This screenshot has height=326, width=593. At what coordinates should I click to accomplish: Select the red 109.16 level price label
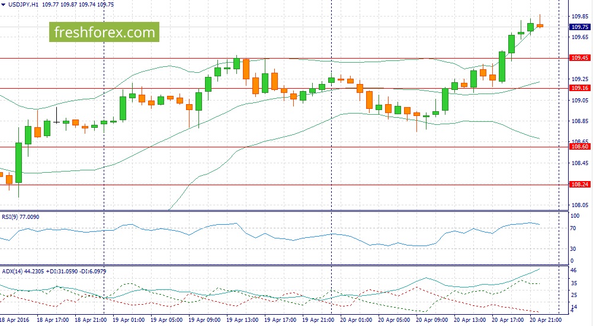579,88
